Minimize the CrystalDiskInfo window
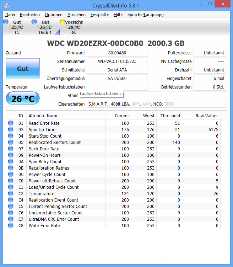This screenshot has width=233, height=267. click(200, 4)
